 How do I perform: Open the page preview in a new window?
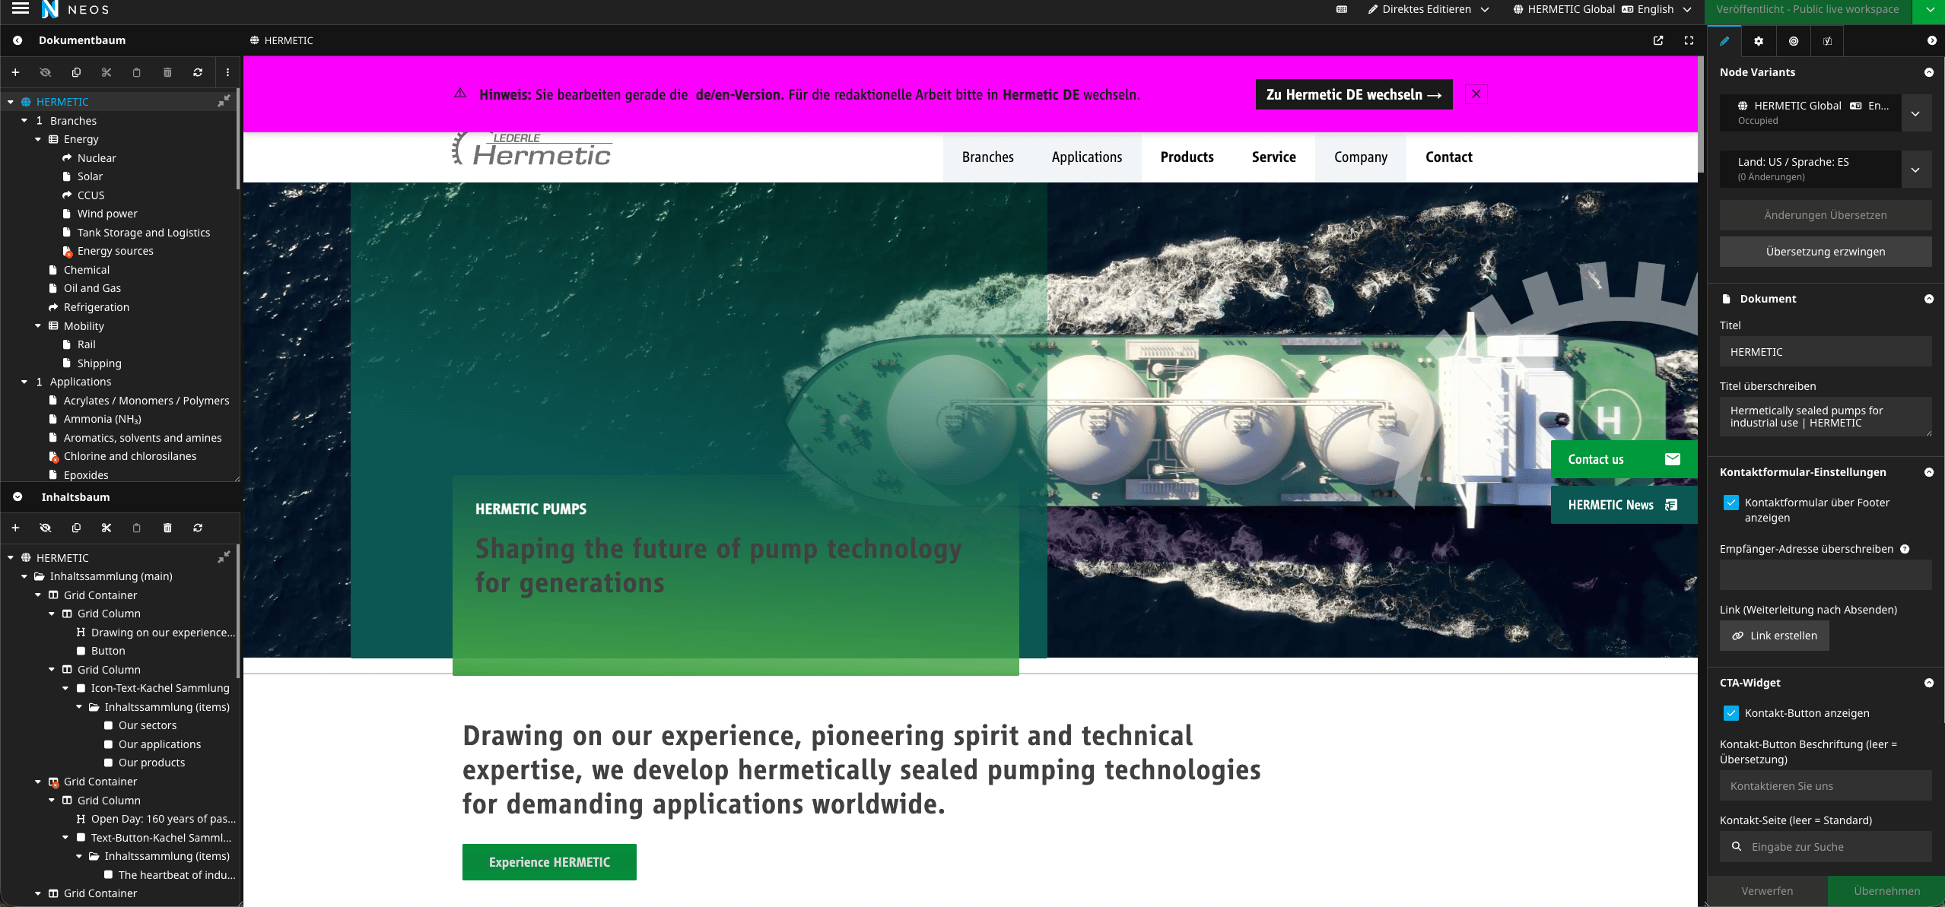1658,40
